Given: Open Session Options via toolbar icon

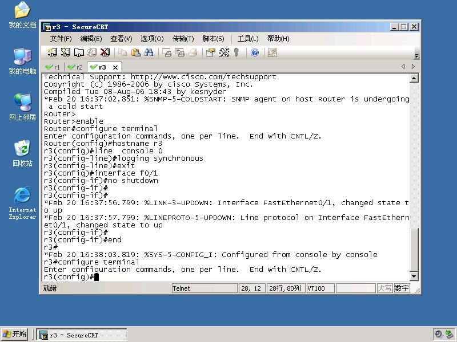Looking at the screenshot, I should (210, 52).
